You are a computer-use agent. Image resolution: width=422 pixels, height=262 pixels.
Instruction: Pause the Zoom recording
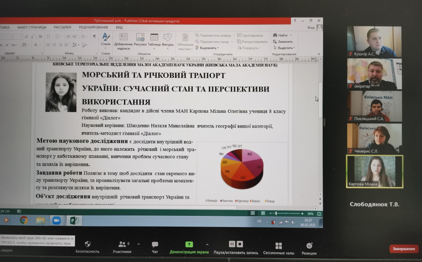[232, 244]
